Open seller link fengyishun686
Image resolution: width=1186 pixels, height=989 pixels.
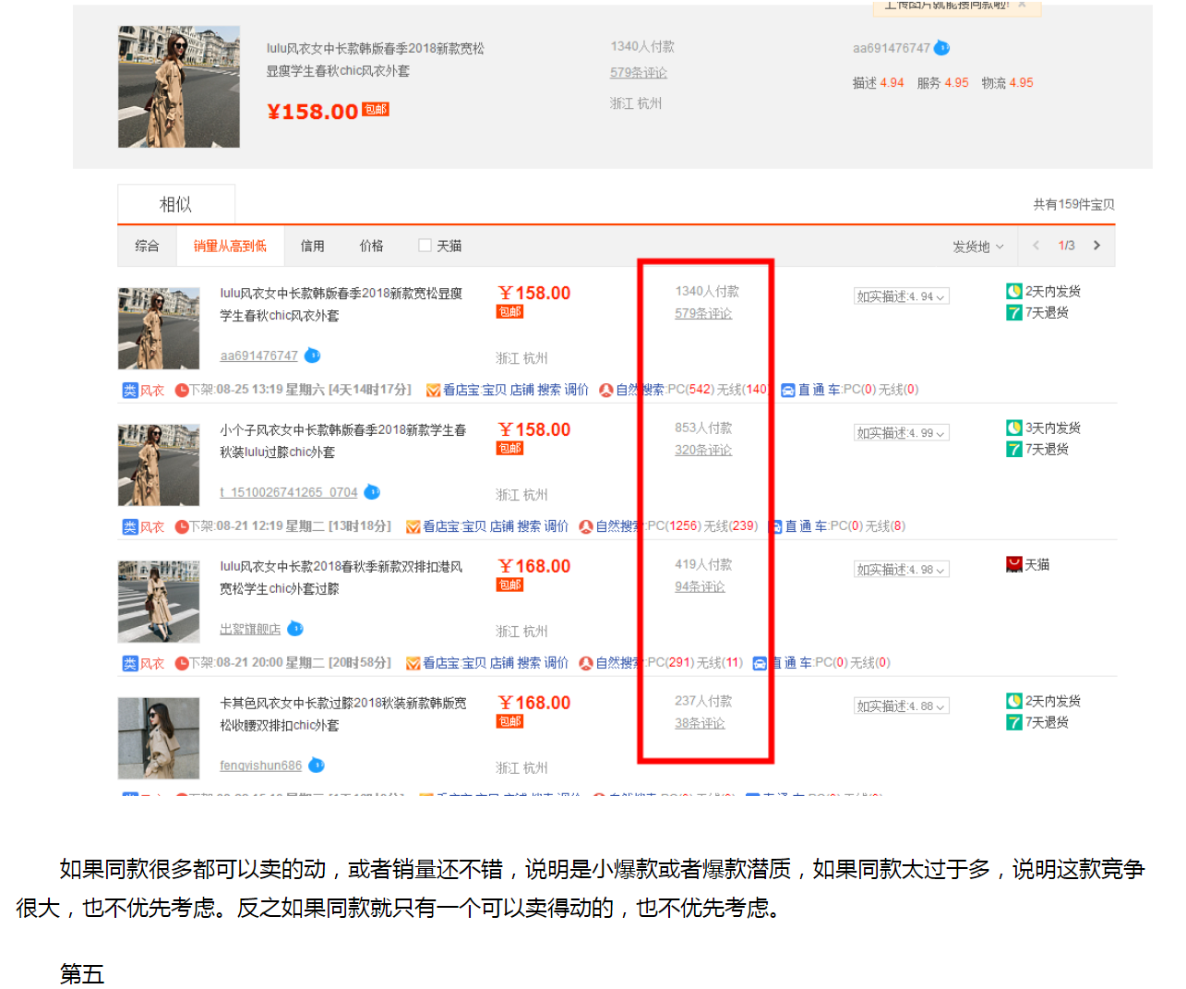point(260,766)
